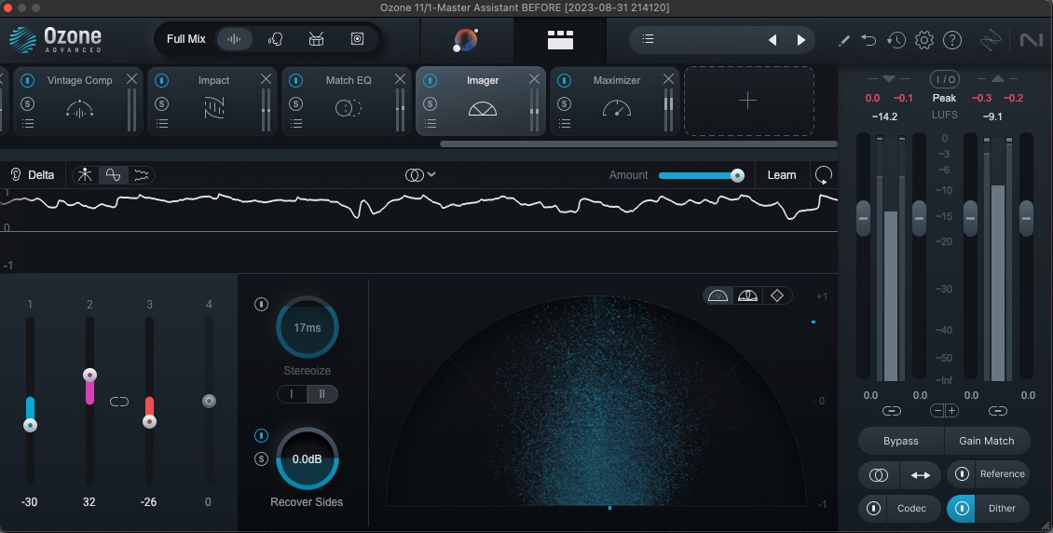Open the help question mark
The height and width of the screenshot is (533, 1053).
[x=952, y=40]
